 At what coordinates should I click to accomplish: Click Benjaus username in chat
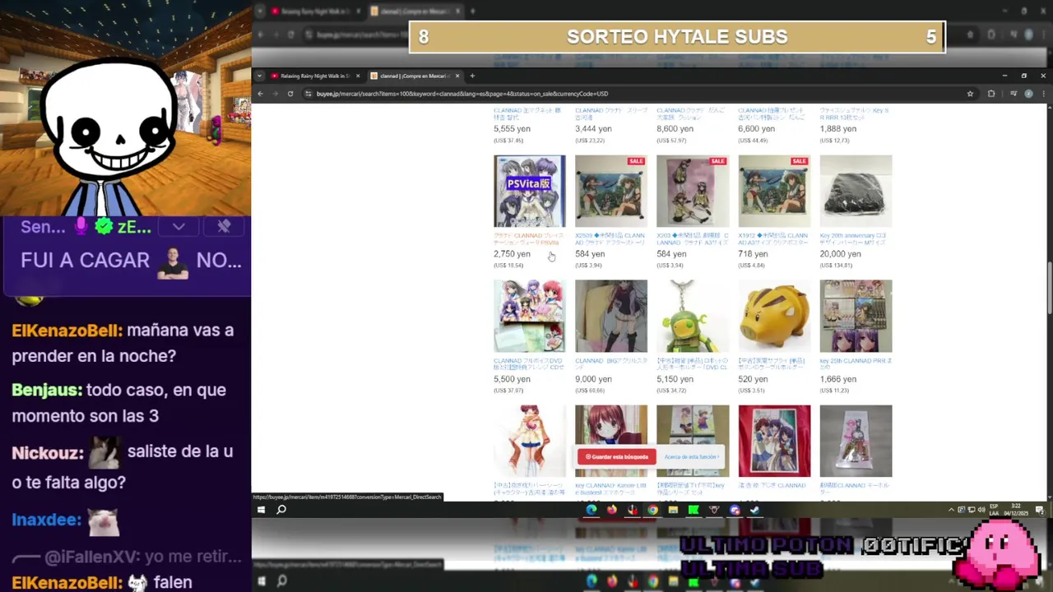[x=47, y=390]
